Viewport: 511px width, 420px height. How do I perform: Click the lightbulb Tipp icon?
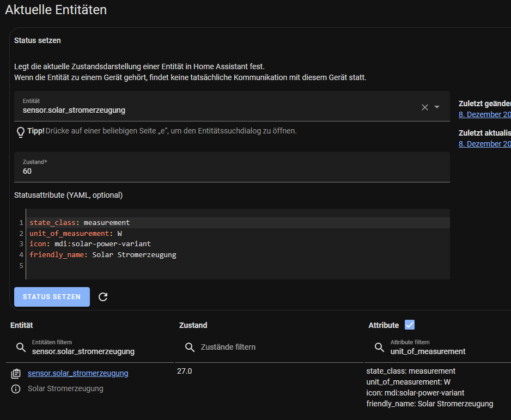click(21, 132)
